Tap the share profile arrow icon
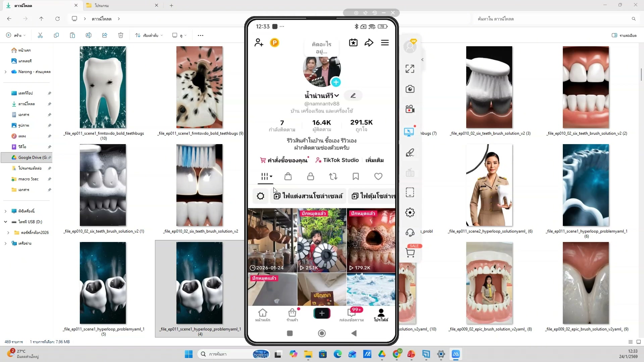 tap(369, 43)
